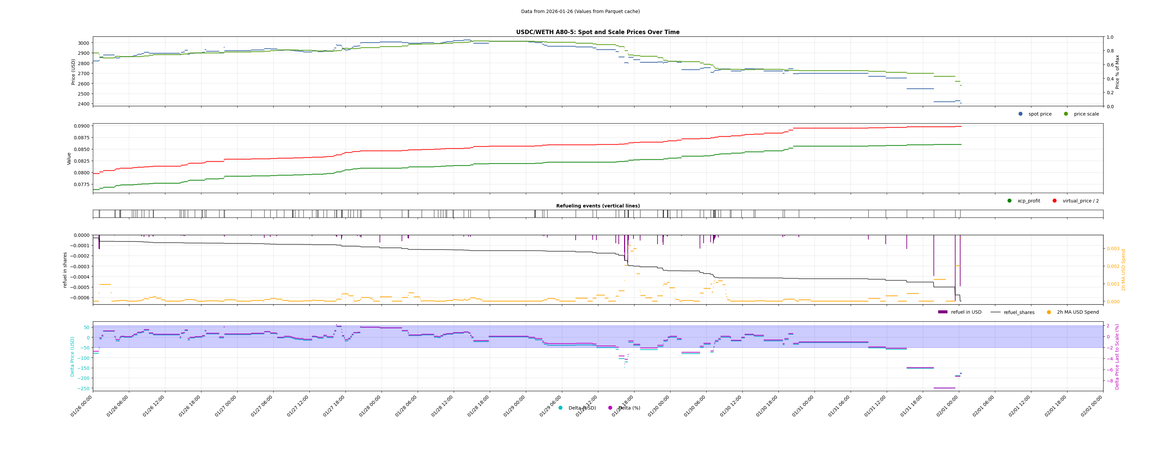Click the red virtual_price / 2 legend dot
The height and width of the screenshot is (460, 1161).
(1054, 201)
